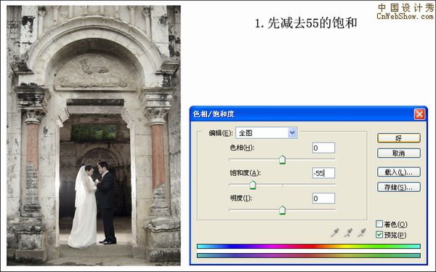Click the wedding photo preview image

[x=94, y=135]
